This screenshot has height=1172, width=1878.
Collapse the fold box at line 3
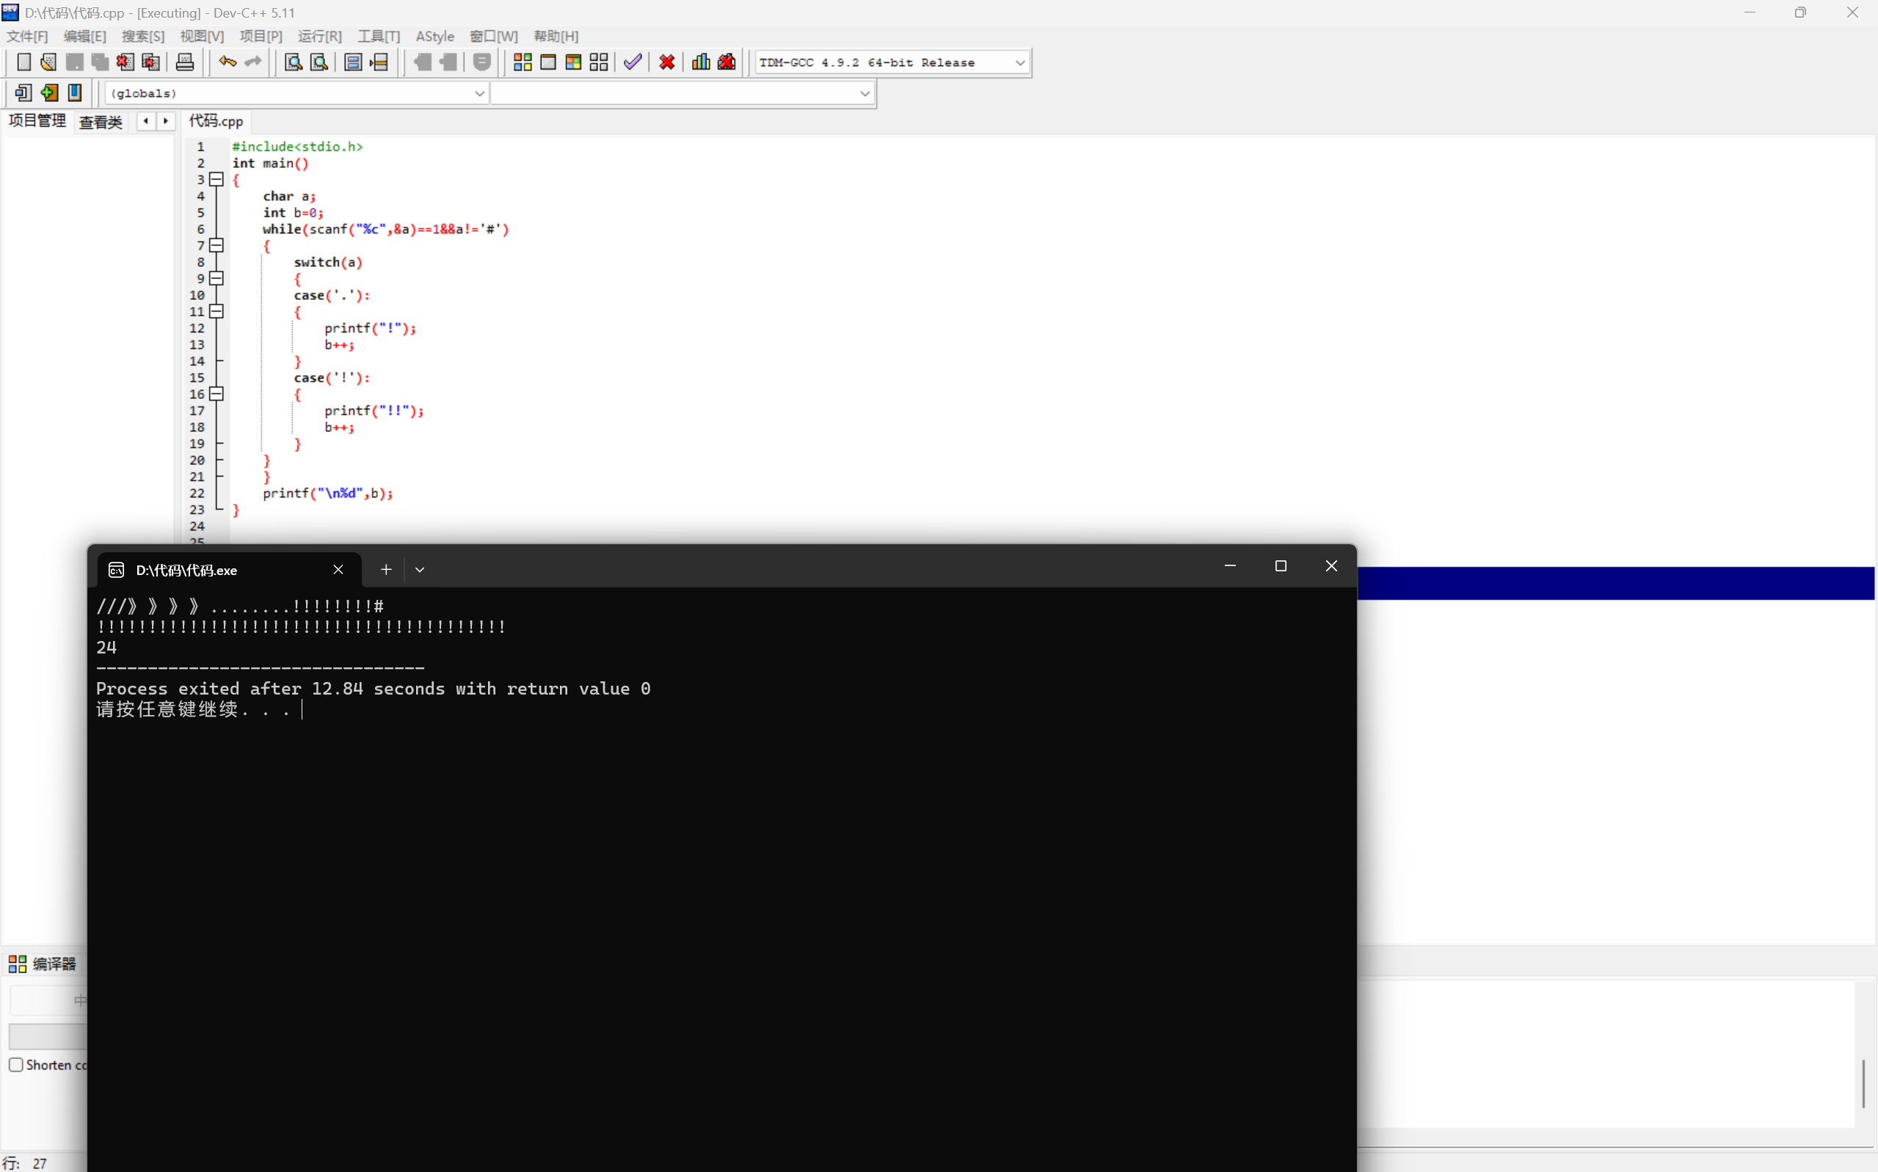pos(217,180)
